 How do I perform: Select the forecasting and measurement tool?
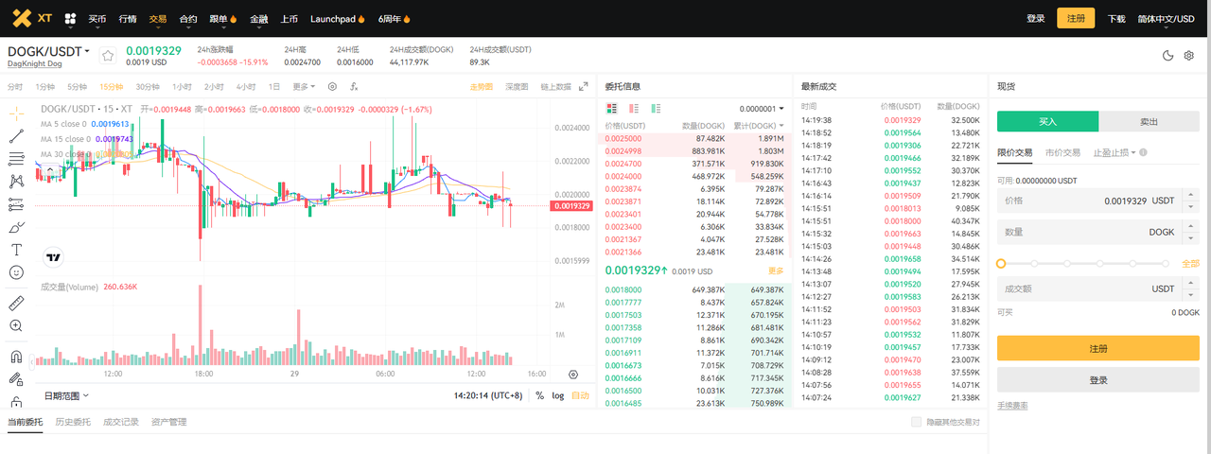pos(16,203)
